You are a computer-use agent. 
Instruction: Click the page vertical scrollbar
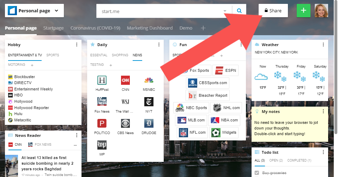[x=336, y=67]
